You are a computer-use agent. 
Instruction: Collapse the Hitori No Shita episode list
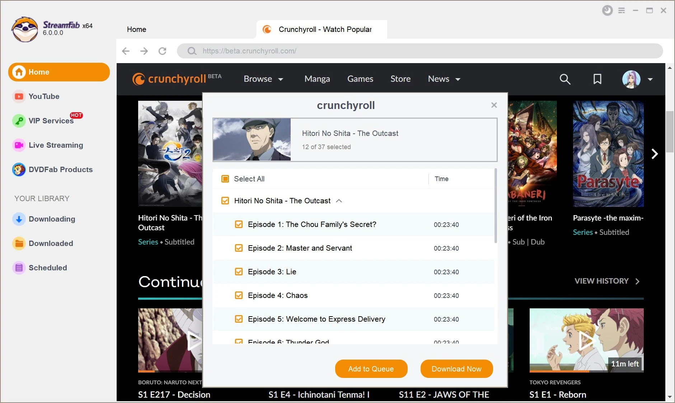pos(339,201)
